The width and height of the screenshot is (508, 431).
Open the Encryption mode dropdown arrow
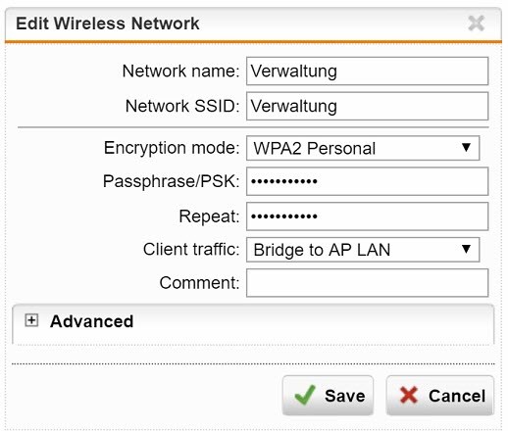tap(466, 148)
